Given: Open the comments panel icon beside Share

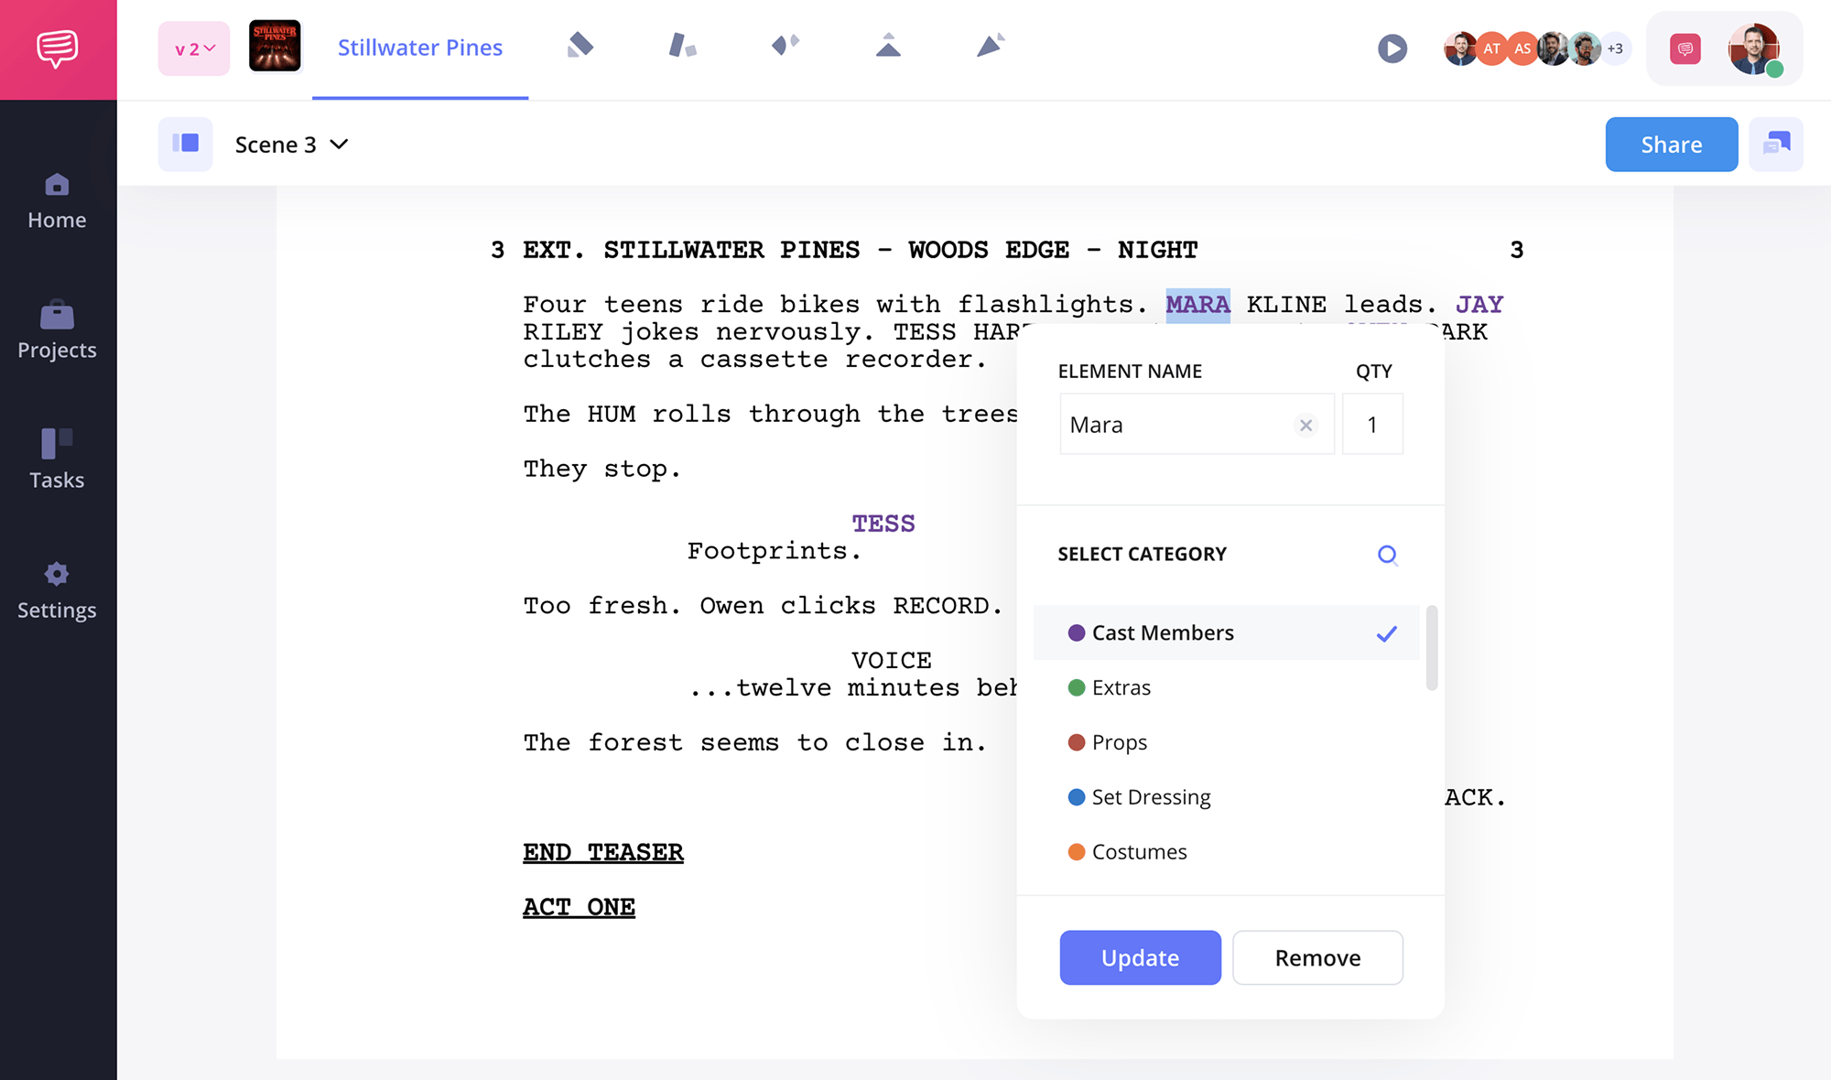Looking at the screenshot, I should pos(1776,145).
